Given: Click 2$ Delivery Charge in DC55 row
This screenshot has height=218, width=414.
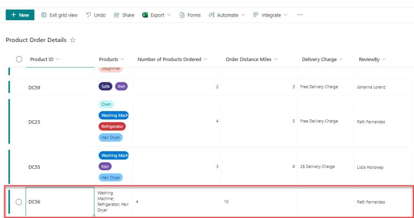Looking at the screenshot, I should [317, 167].
